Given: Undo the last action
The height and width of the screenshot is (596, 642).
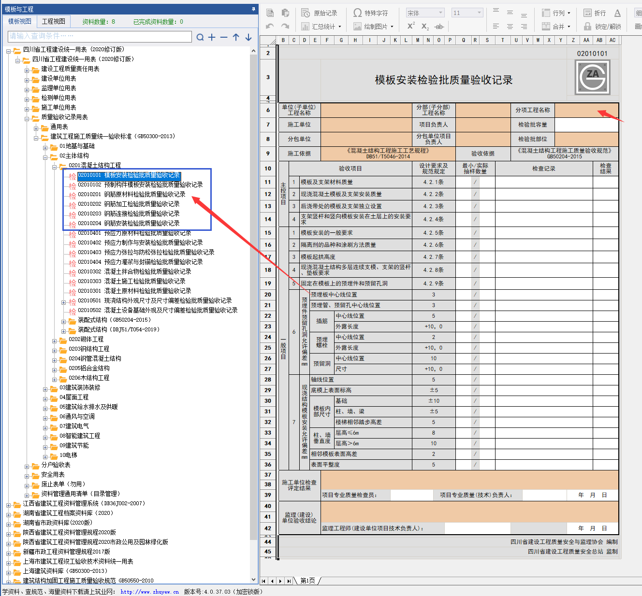Looking at the screenshot, I should (270, 27).
